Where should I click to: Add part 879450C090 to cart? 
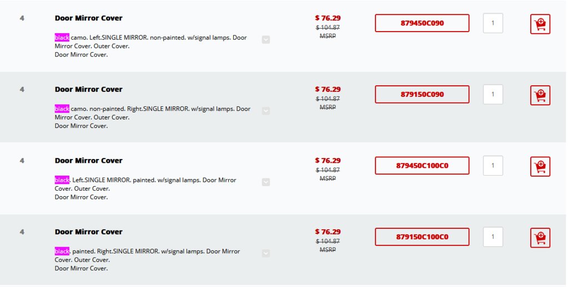[540, 24]
